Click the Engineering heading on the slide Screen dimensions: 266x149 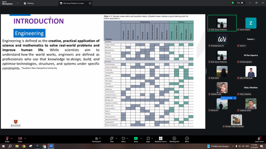click(30, 33)
